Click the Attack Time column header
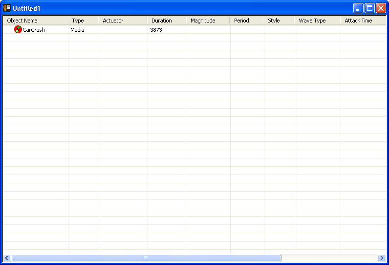The width and height of the screenshot is (389, 265). tap(363, 21)
